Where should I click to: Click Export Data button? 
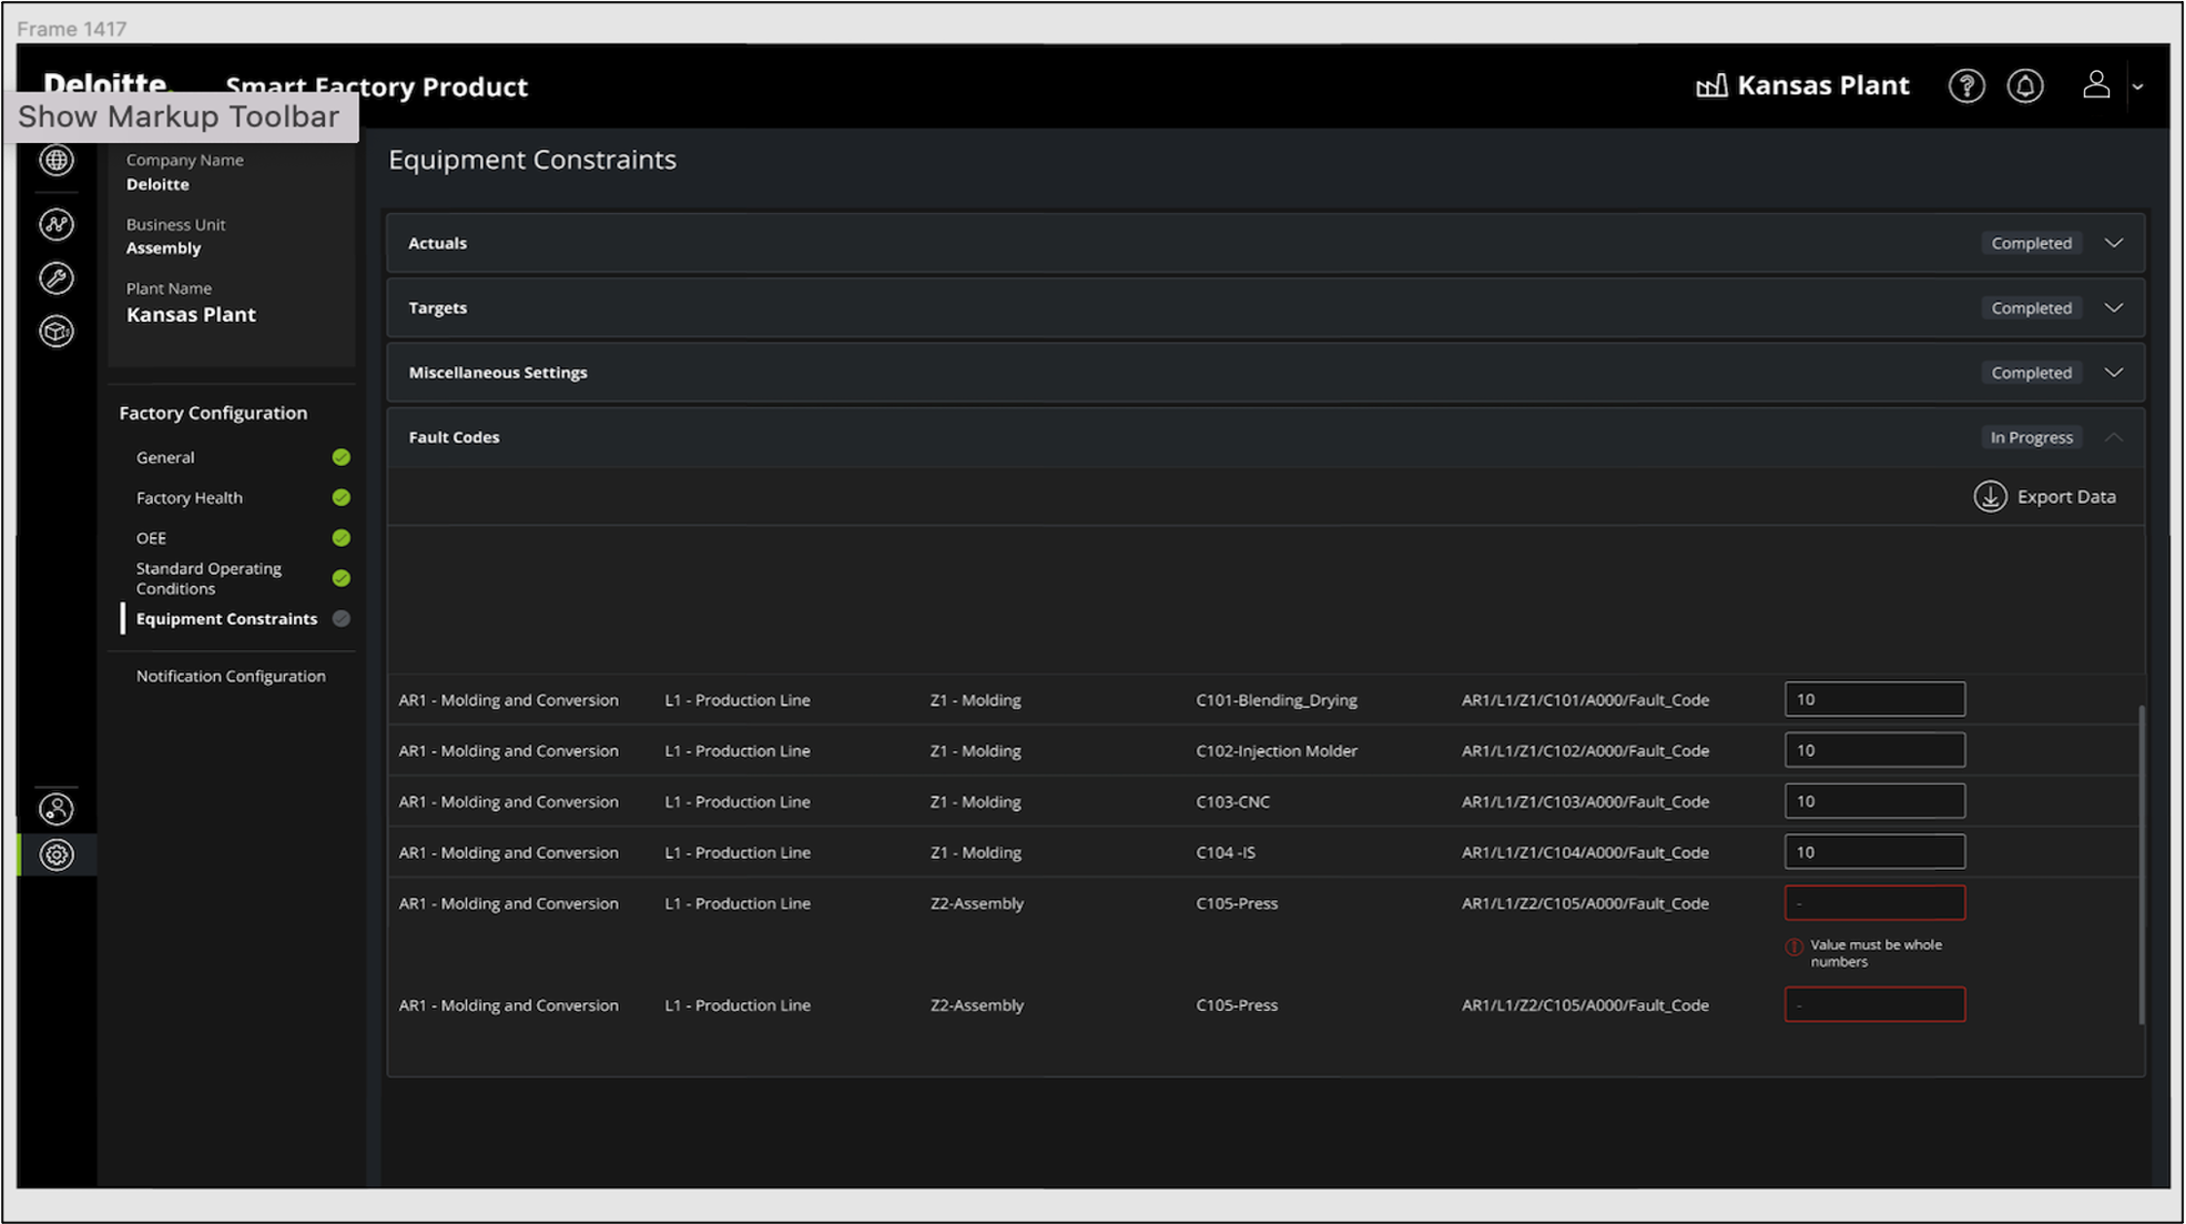(x=2044, y=496)
